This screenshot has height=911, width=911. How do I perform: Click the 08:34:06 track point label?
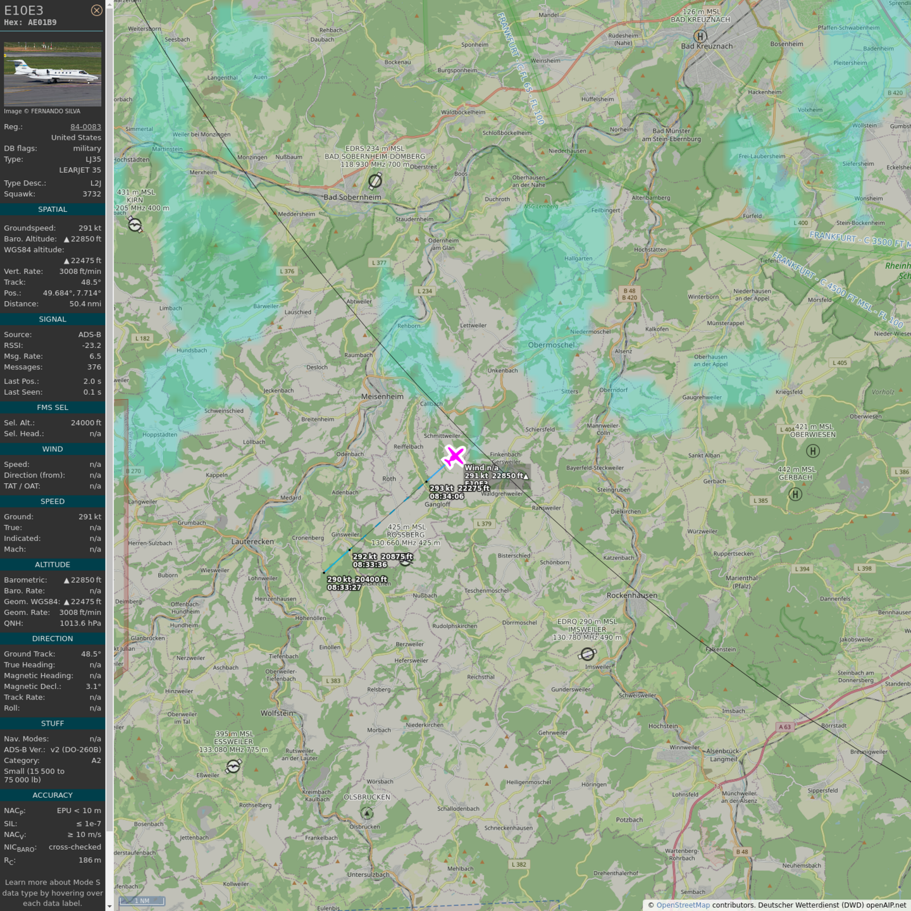(x=447, y=496)
